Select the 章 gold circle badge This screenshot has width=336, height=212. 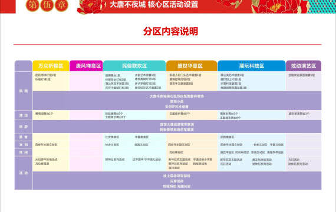[x=62, y=5]
